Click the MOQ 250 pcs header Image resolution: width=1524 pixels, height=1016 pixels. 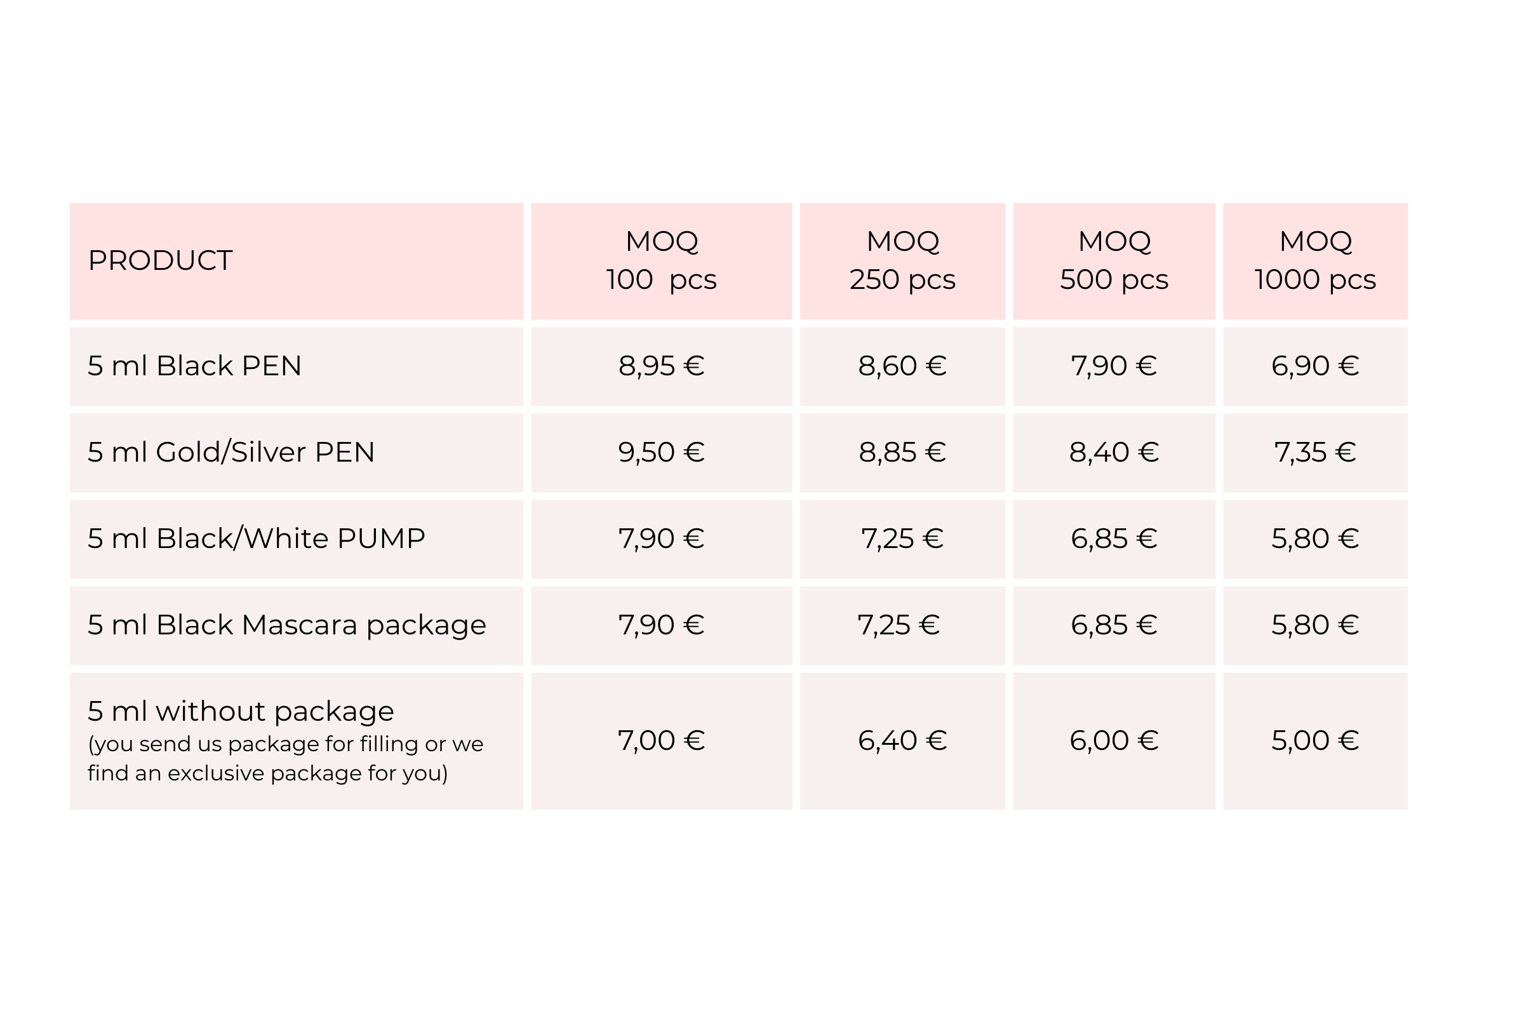click(x=902, y=260)
